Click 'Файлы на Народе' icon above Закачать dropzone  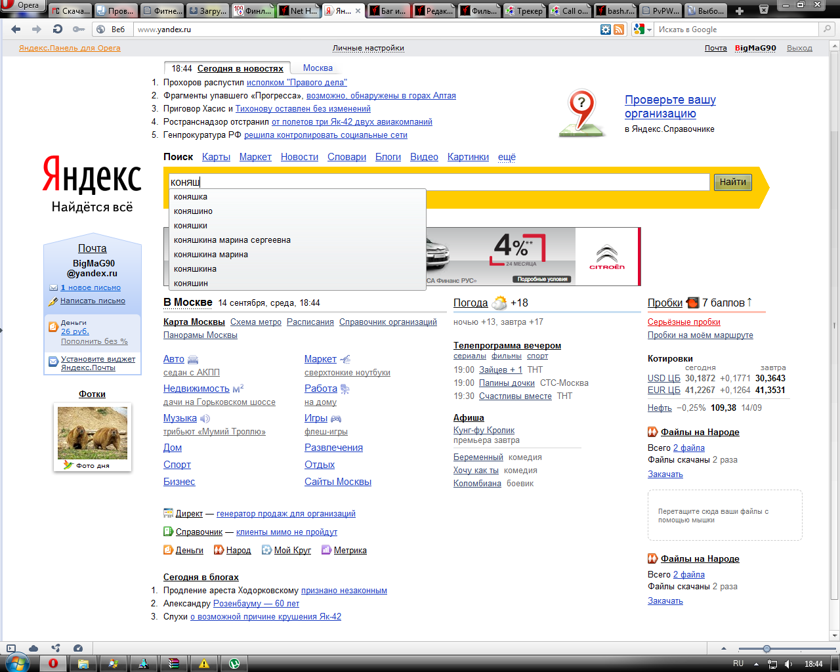[x=653, y=432]
